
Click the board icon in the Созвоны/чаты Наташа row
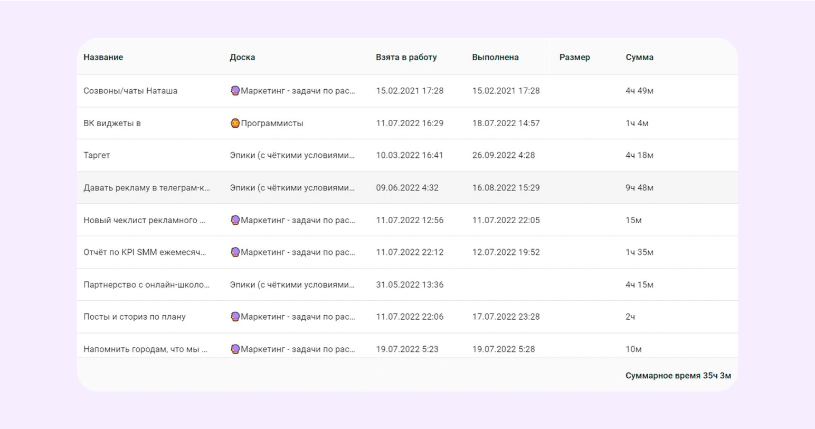coord(235,91)
